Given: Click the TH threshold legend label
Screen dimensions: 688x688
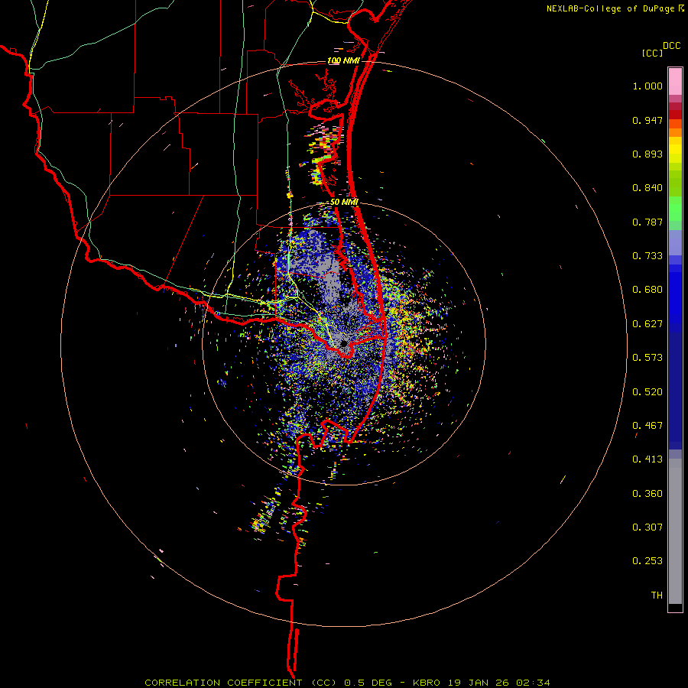Looking at the screenshot, I should point(657,596).
